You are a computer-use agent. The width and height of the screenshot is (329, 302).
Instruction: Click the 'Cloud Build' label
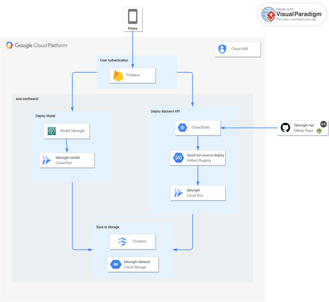200,128
